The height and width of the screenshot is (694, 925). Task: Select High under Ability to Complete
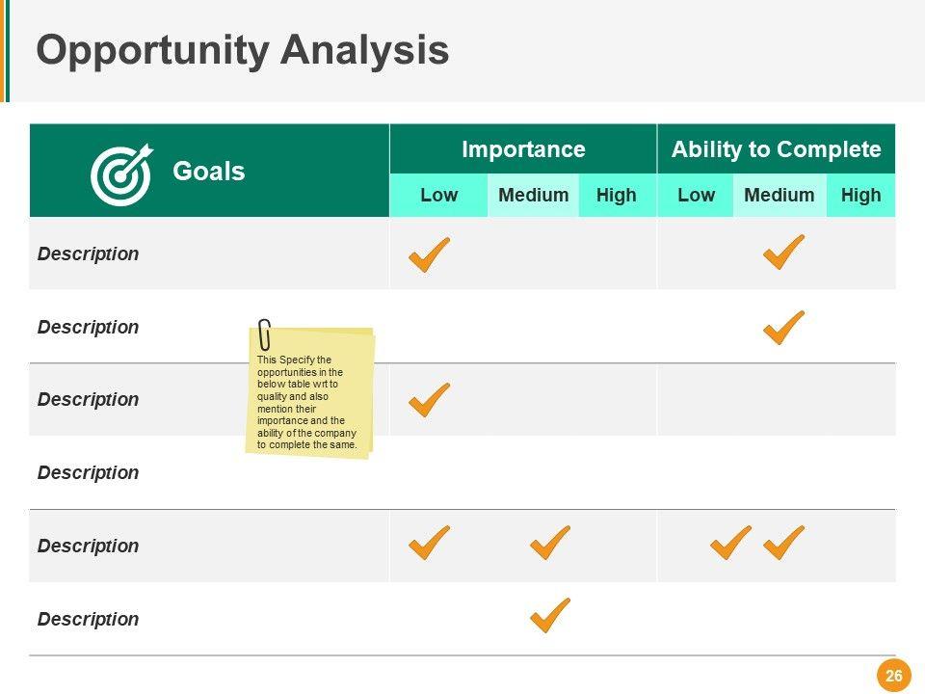tap(860, 196)
